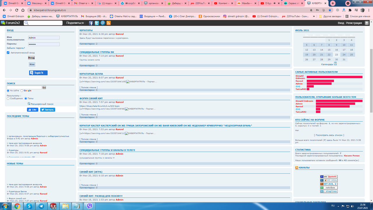Expand Полное чтение under Синий кит (игра)
The image size is (373, 210).
click(x=89, y=185)
